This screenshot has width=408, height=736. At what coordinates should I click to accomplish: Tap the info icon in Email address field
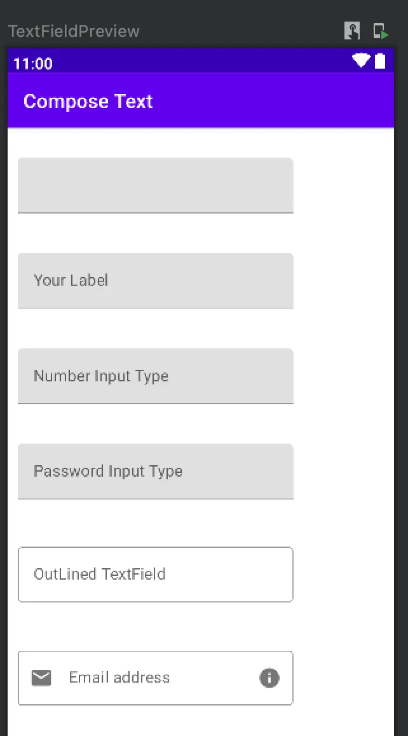click(269, 678)
